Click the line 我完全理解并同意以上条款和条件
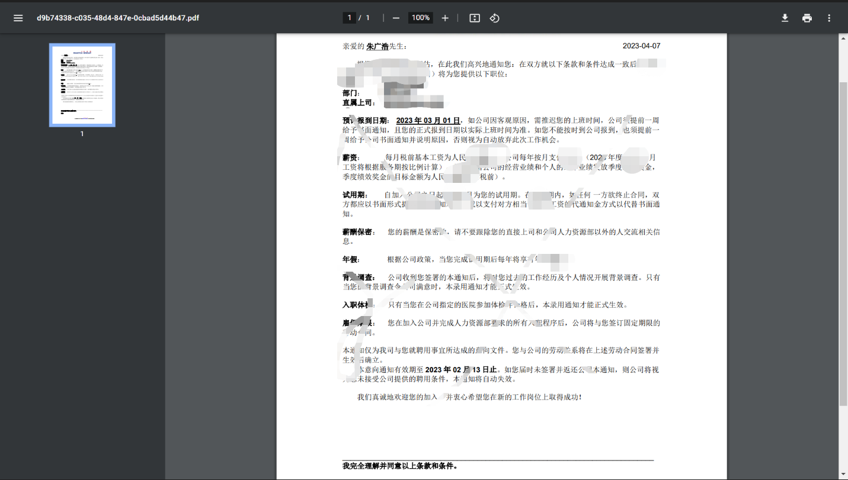Viewport: 848px width, 480px height. 400,466
